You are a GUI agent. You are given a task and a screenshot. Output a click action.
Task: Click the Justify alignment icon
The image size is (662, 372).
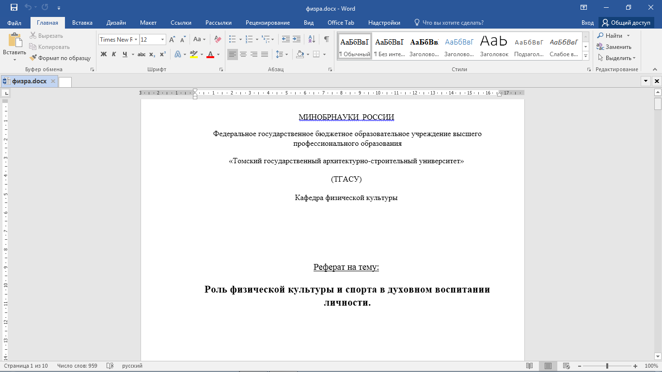click(x=265, y=54)
